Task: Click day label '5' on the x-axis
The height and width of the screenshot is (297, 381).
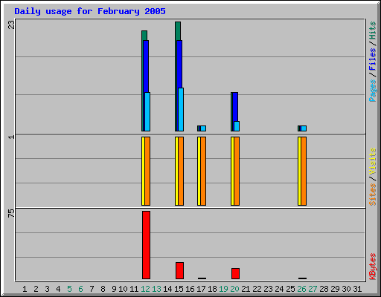Action: click(69, 289)
